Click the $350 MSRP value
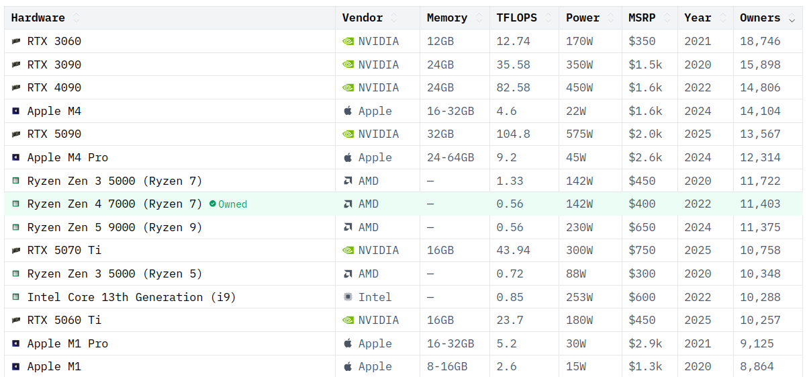This screenshot has width=807, height=377. tap(642, 42)
